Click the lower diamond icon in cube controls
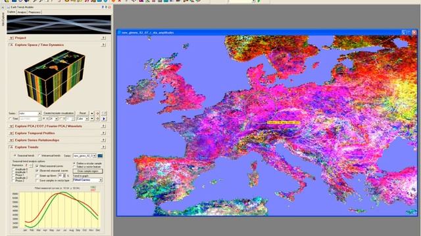 coord(98,119)
